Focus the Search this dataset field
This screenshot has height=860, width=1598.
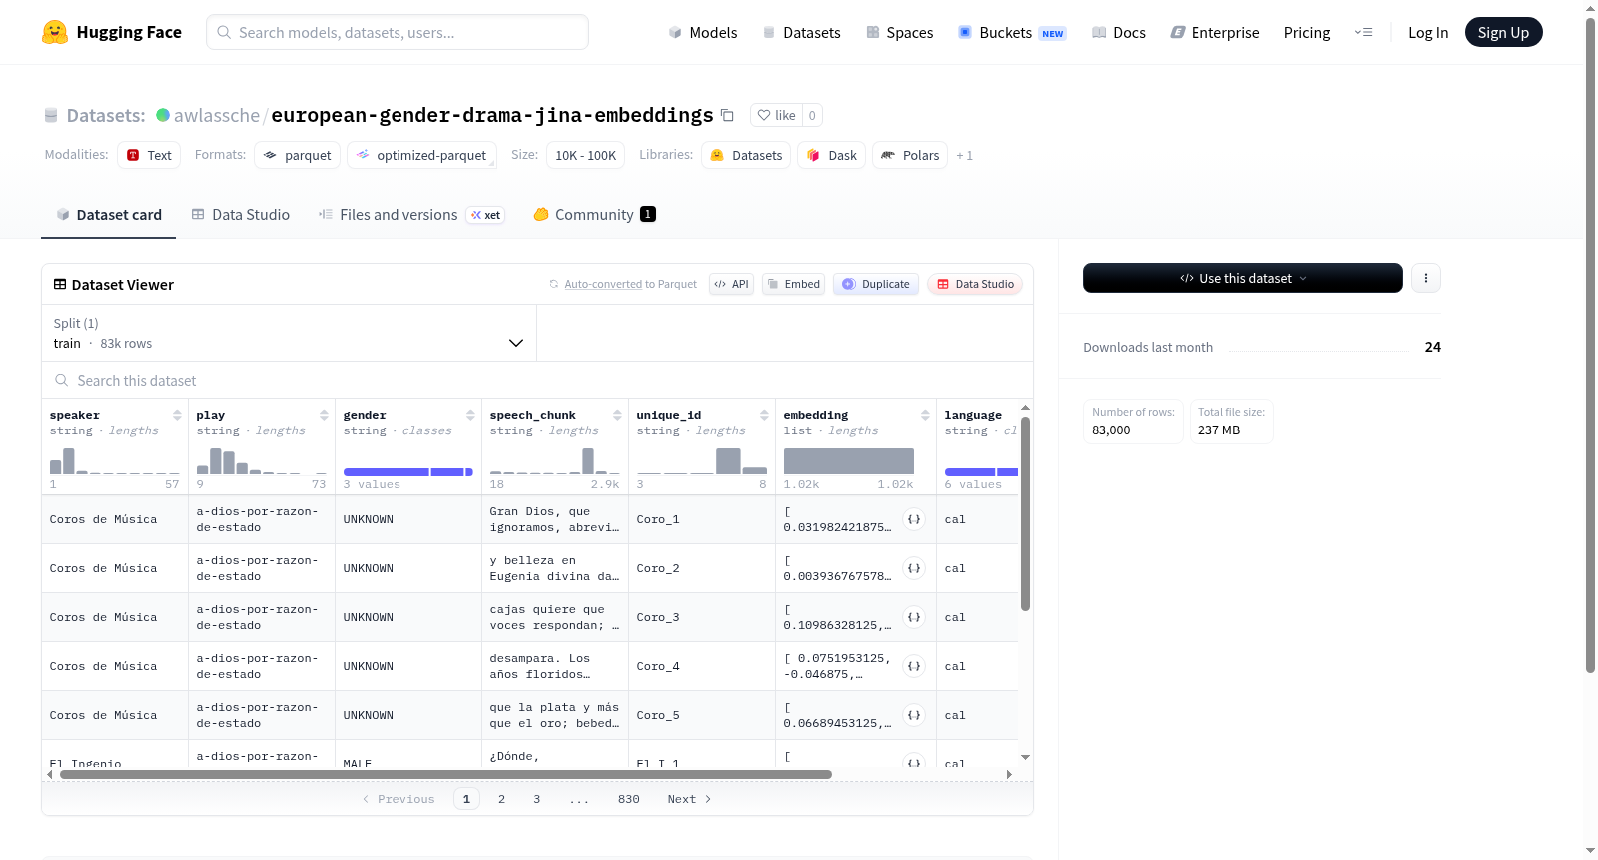click(537, 380)
